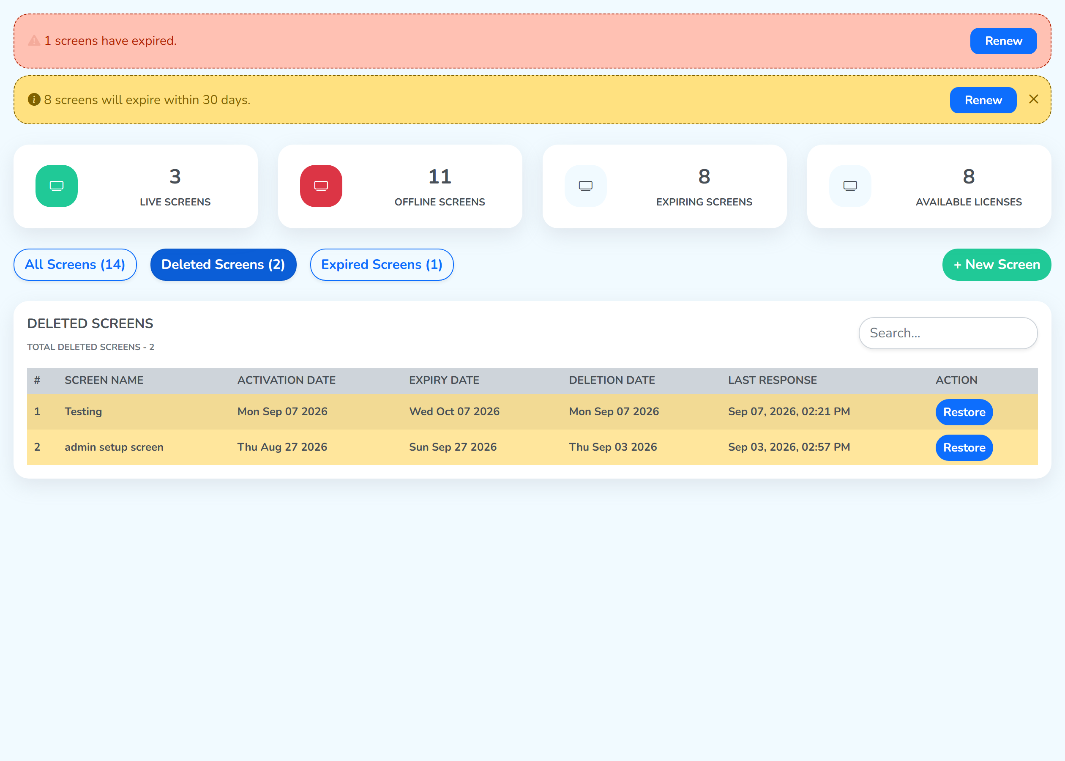Click the Expiry Date column header

[x=444, y=380]
